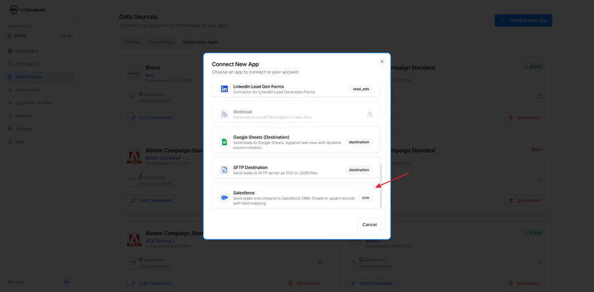Click the LinkedIn logo icon
Image resolution: width=594 pixels, height=292 pixels.
[x=224, y=89]
